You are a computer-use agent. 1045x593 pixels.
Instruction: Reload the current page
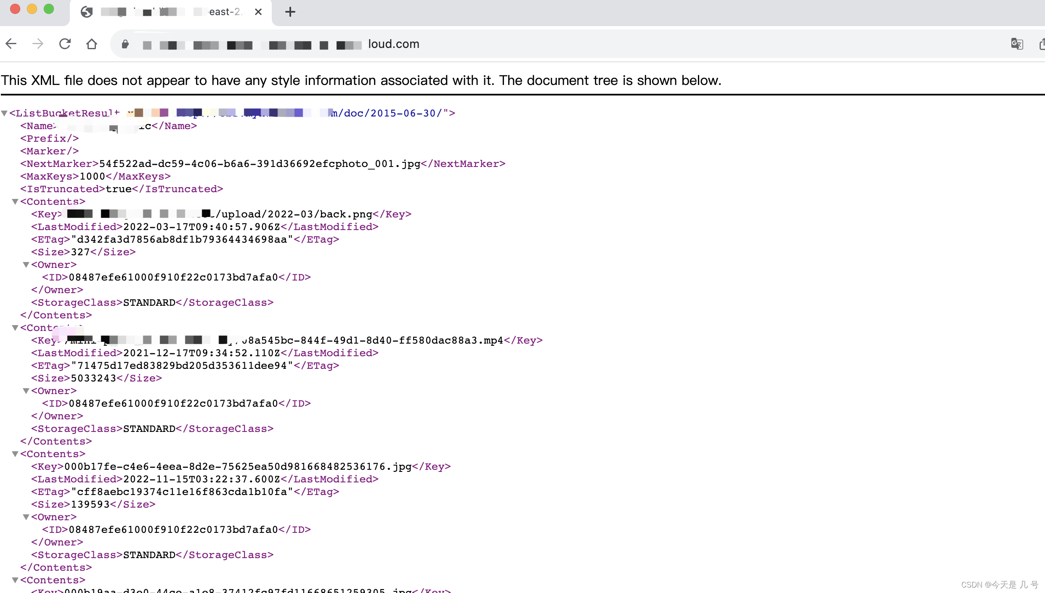[65, 44]
